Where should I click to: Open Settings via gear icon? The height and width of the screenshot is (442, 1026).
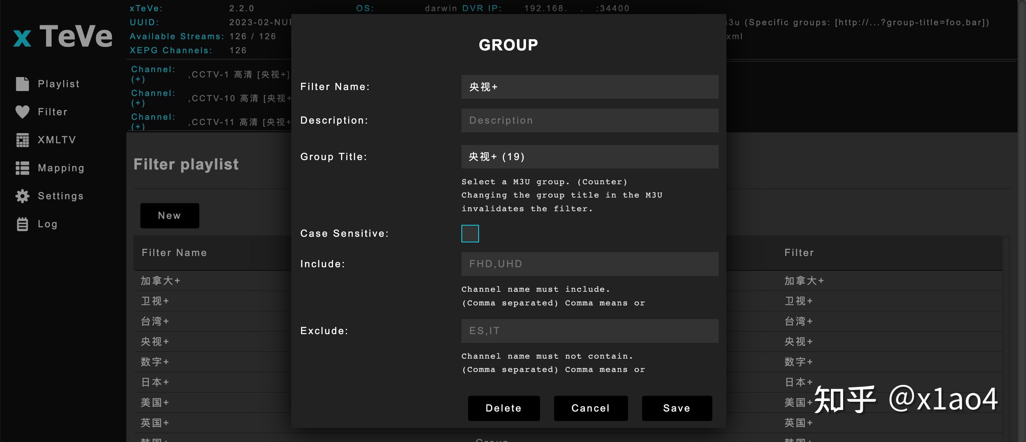[x=23, y=196]
